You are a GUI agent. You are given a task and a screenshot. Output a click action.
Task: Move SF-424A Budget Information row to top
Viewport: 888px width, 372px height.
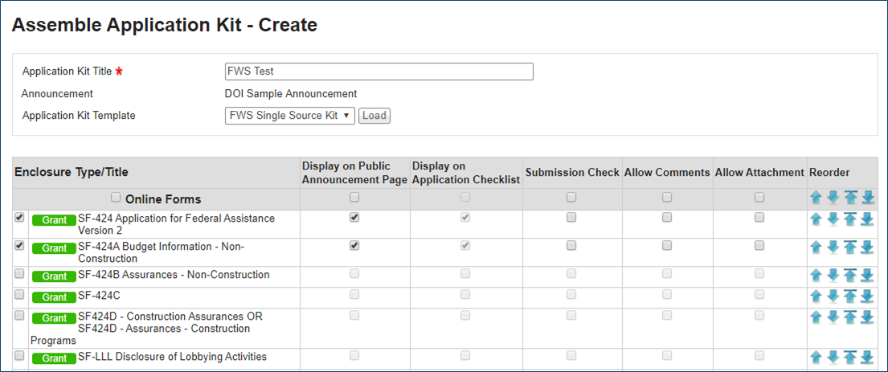tap(850, 247)
